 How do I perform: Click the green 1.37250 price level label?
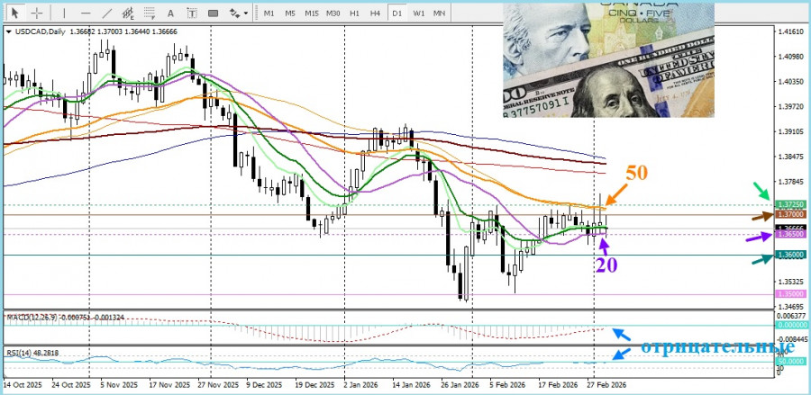(791, 205)
